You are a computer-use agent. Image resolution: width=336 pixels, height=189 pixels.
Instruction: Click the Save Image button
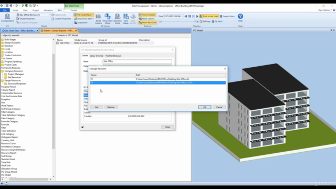click(126, 19)
